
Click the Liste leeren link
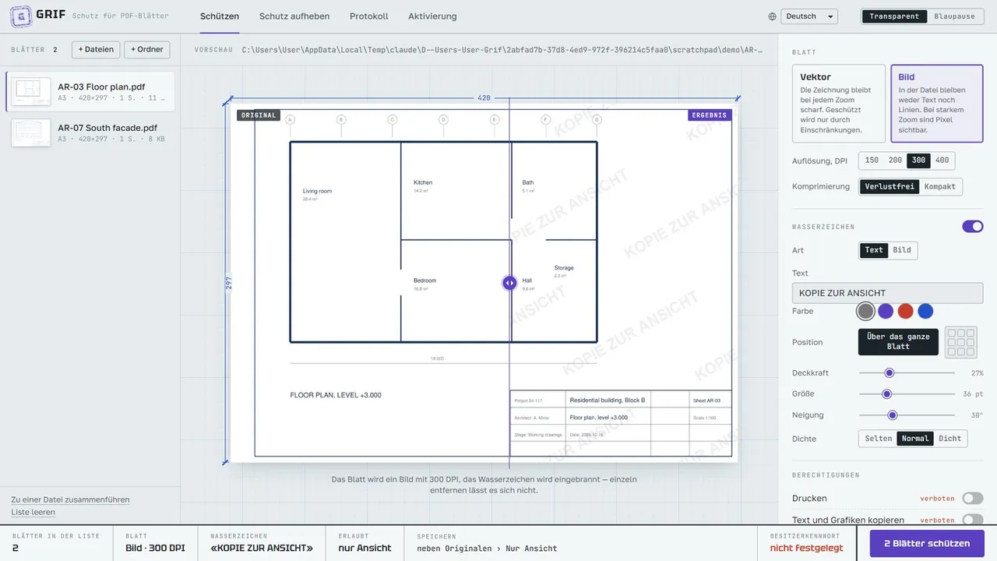[x=33, y=512]
